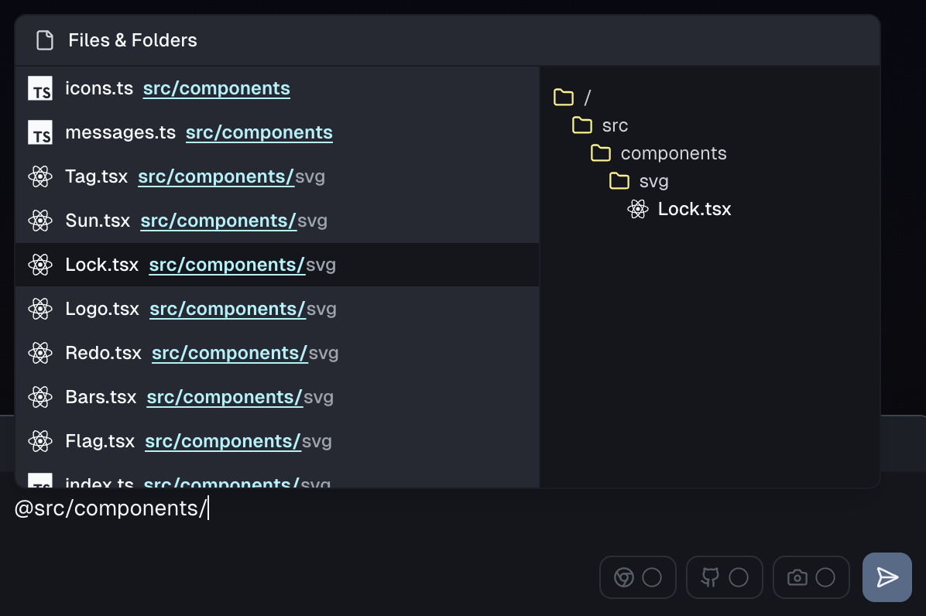Image resolution: width=926 pixels, height=616 pixels.
Task: Click the React icon for Lock.tsx in tree
Action: (x=638, y=209)
